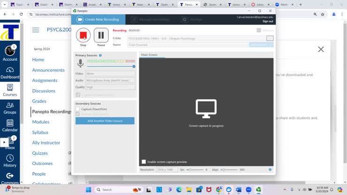
Task: Open Outcomes course link
Action: tap(42, 163)
